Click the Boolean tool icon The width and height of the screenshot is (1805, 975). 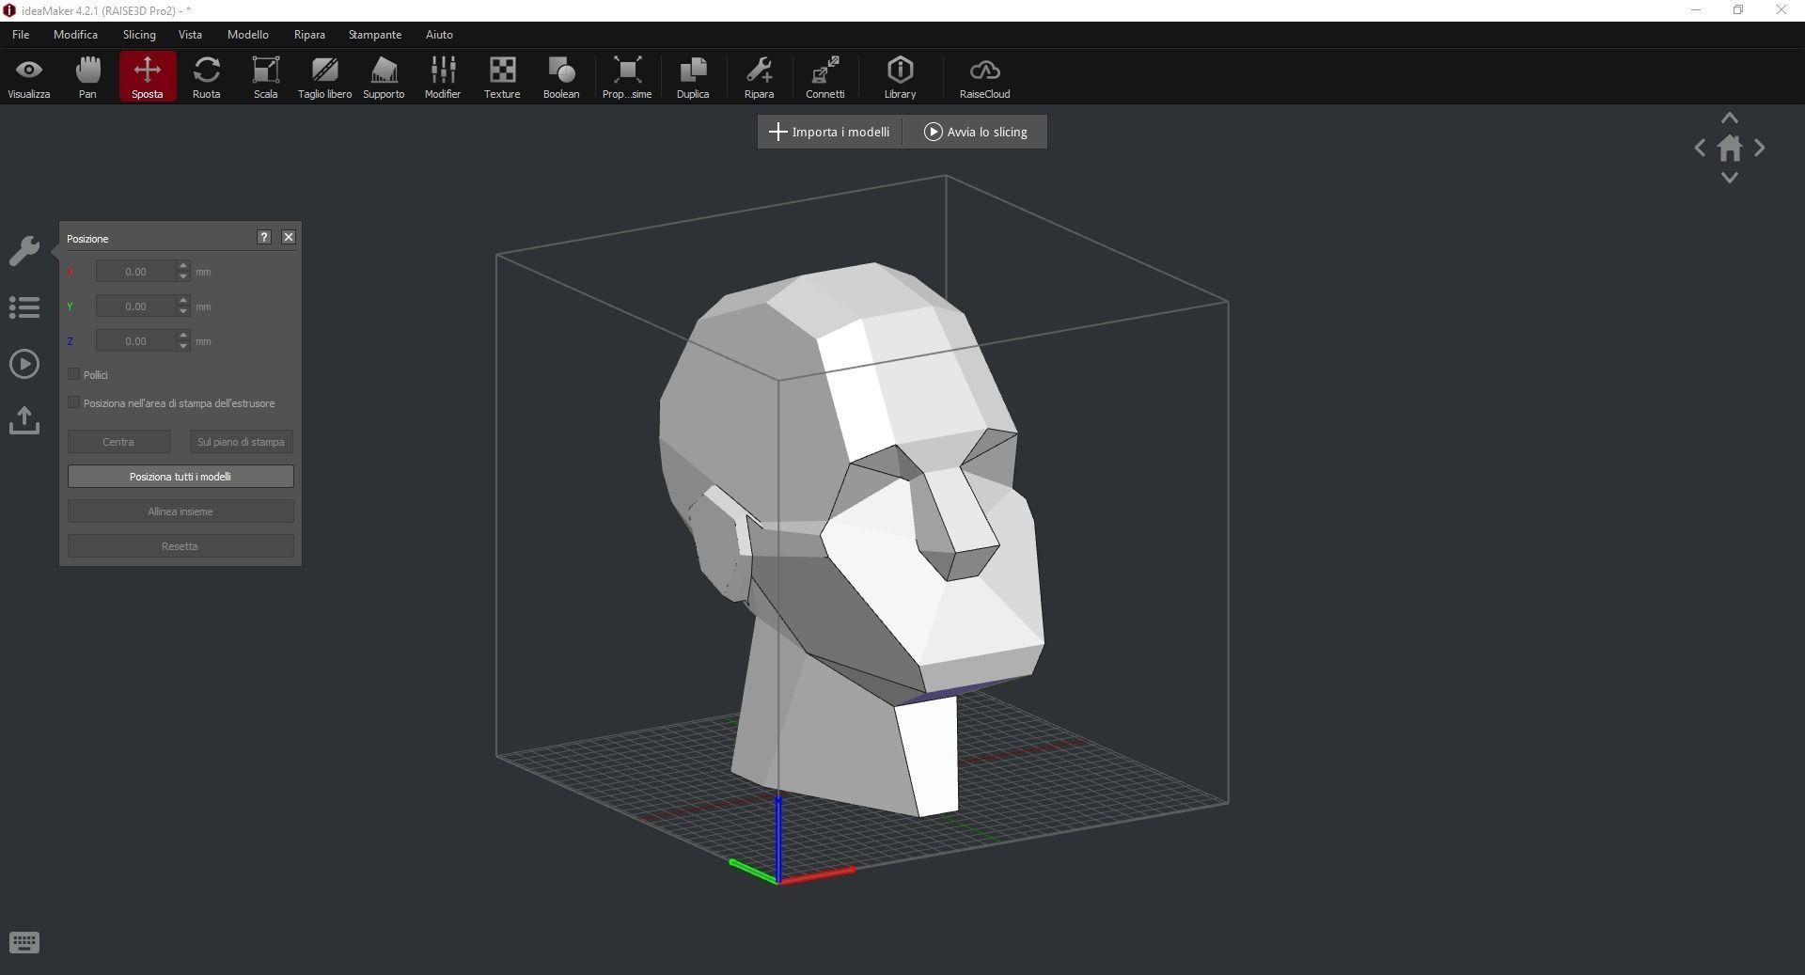click(x=561, y=77)
